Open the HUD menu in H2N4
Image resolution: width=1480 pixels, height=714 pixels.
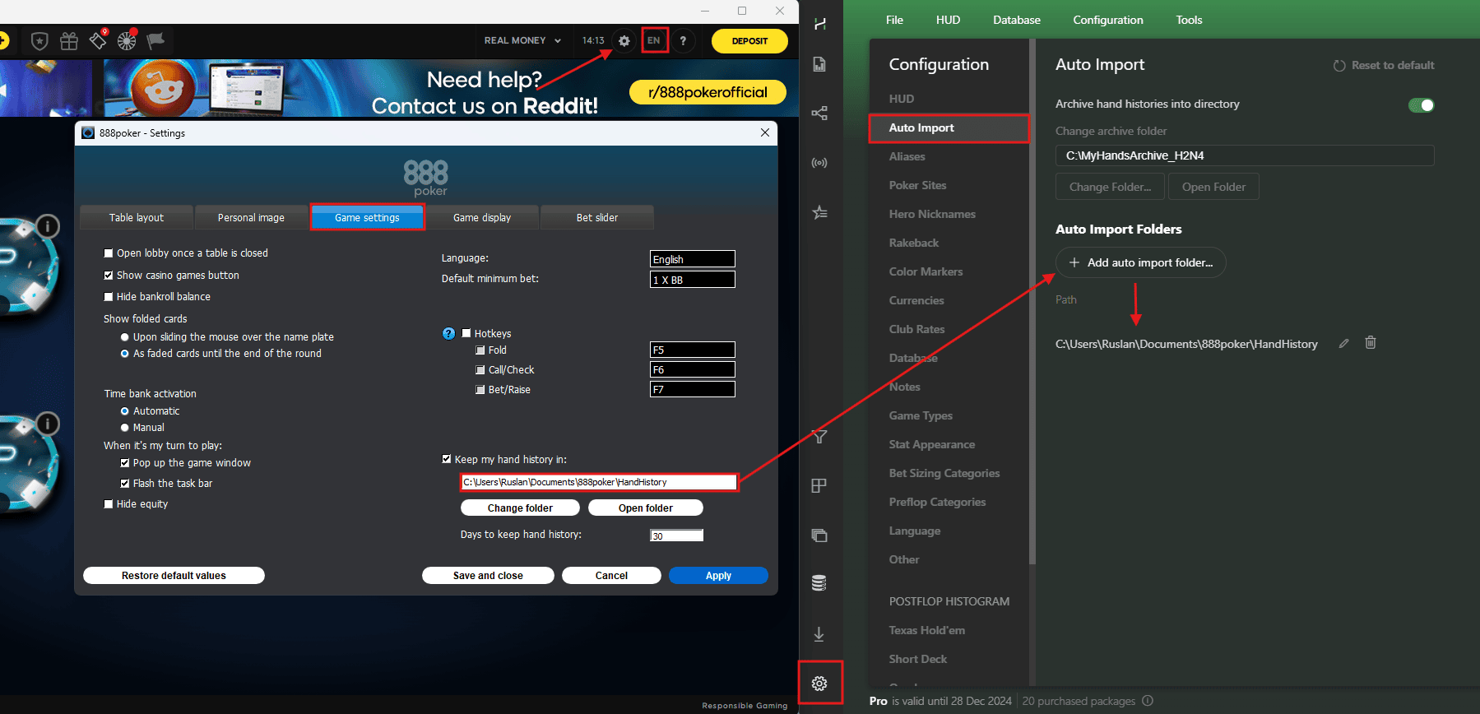[948, 20]
